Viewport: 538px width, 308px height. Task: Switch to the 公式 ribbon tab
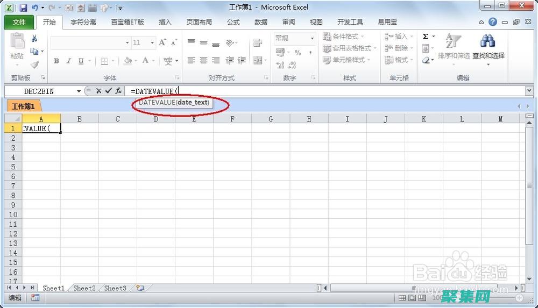233,22
